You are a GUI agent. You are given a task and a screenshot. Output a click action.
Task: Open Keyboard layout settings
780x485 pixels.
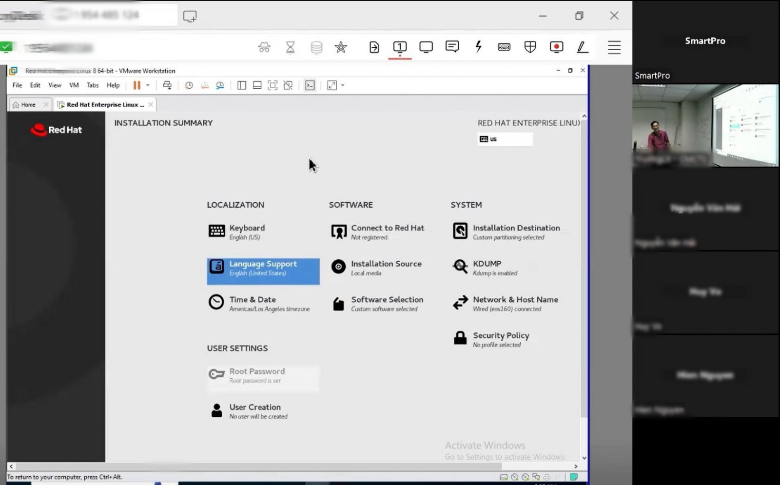tap(237, 232)
